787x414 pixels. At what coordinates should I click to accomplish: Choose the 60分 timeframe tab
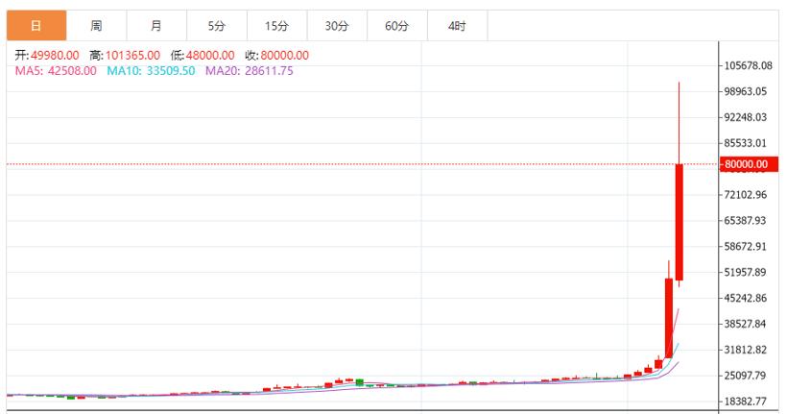tap(396, 26)
